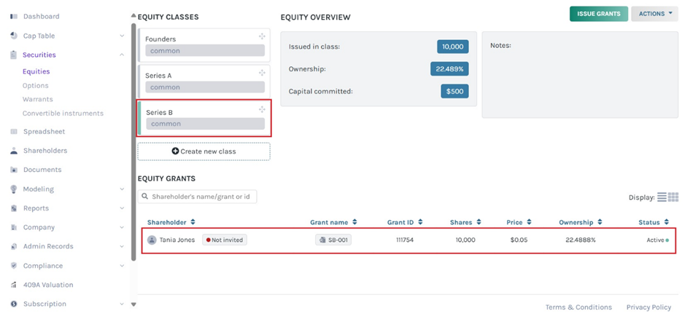The height and width of the screenshot is (319, 685).
Task: Click the Admin Records icon
Action: (x=14, y=247)
